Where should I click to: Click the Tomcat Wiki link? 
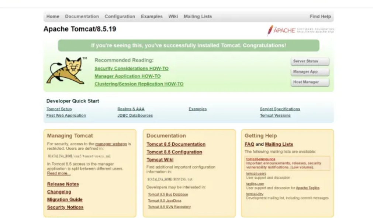160,160
